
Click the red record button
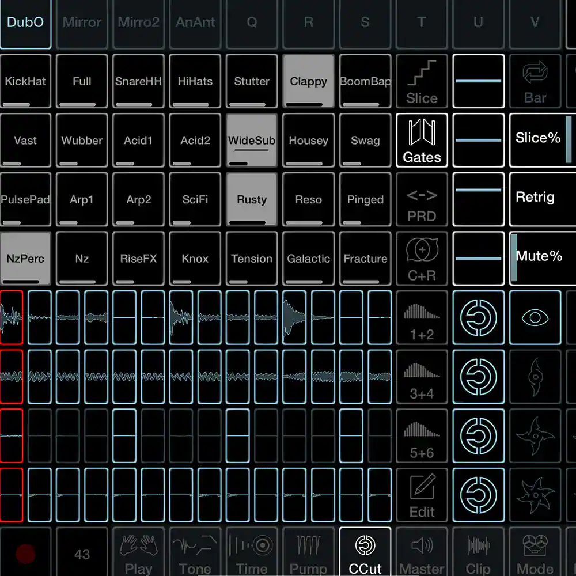(25, 554)
